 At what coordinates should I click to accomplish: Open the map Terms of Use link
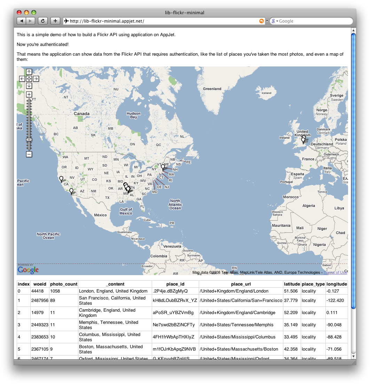pos(335,272)
